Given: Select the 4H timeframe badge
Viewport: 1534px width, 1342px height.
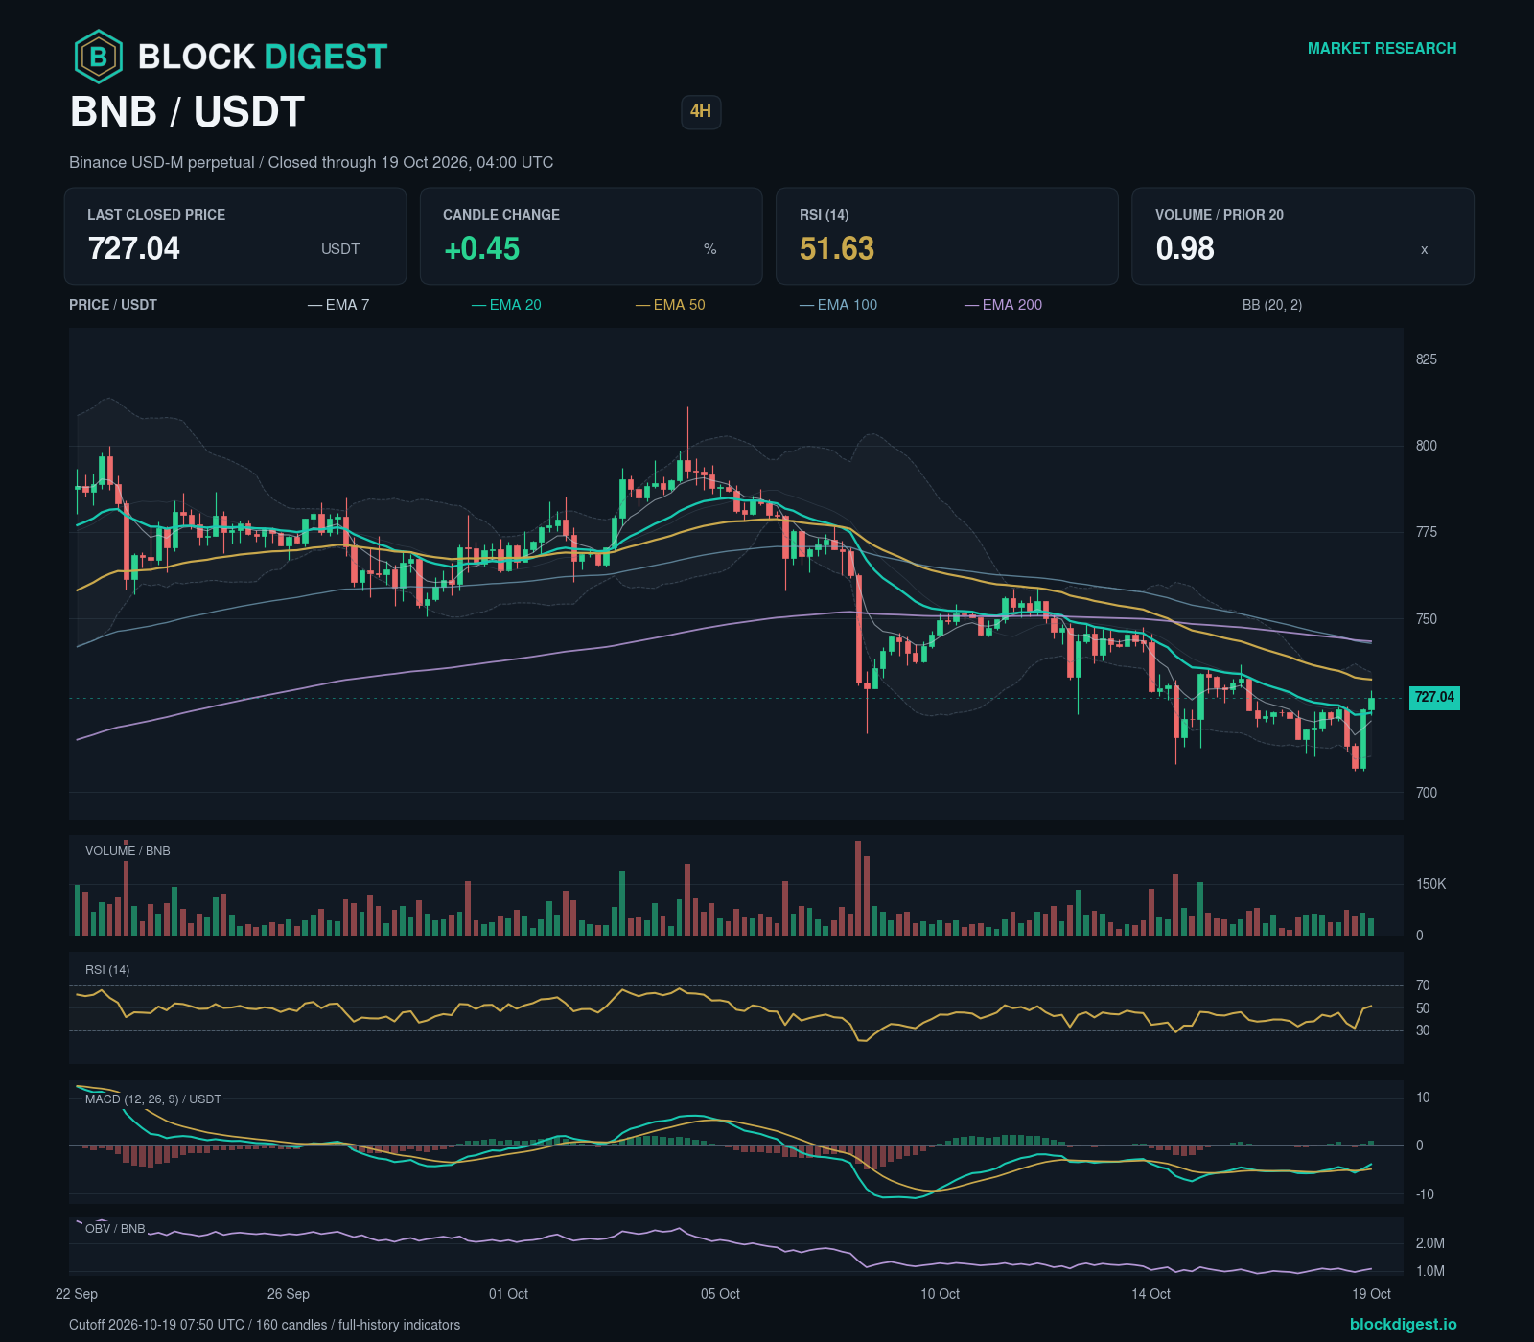Looking at the screenshot, I should (x=701, y=111).
